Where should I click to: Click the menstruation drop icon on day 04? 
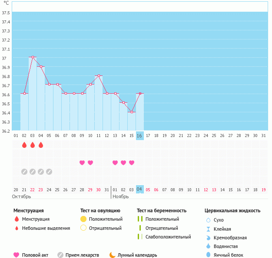(41, 145)
